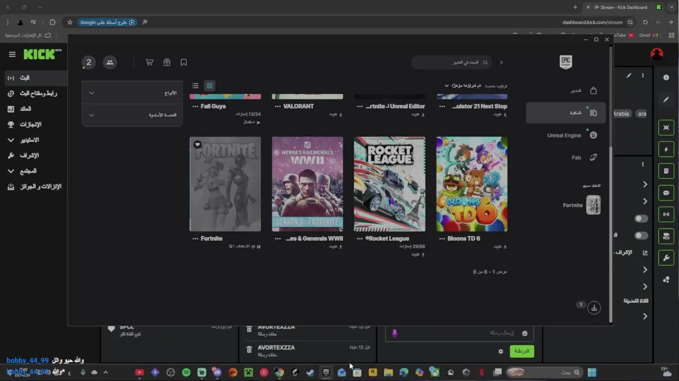
Task: Open the gift box icon
Action: click(x=167, y=62)
